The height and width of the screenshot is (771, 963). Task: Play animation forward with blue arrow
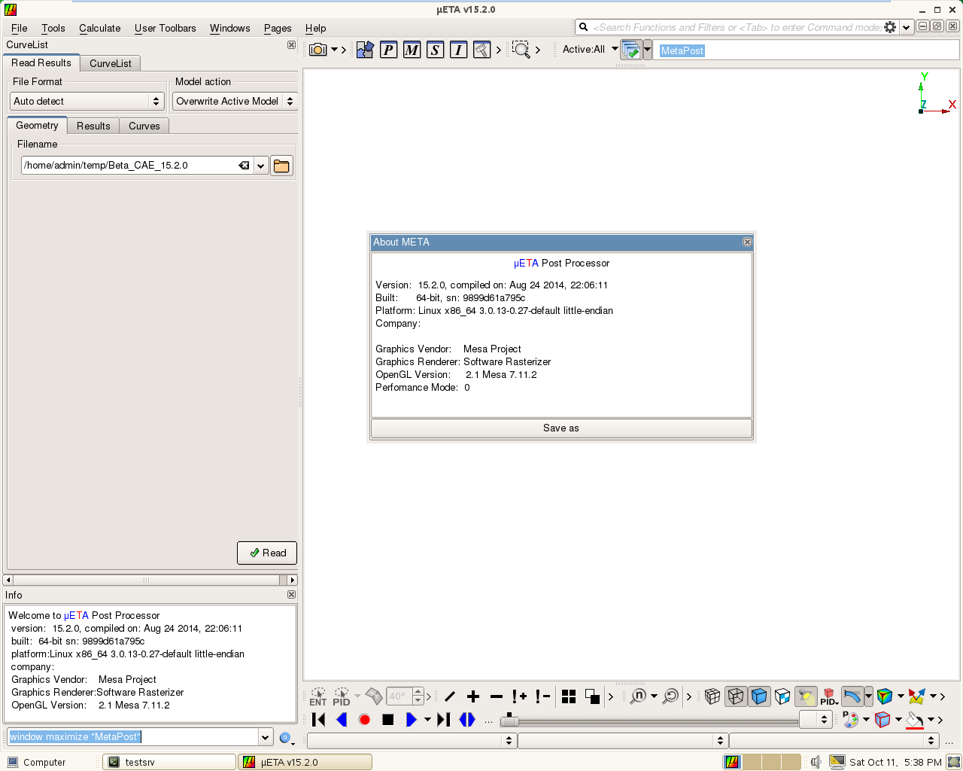click(x=412, y=720)
